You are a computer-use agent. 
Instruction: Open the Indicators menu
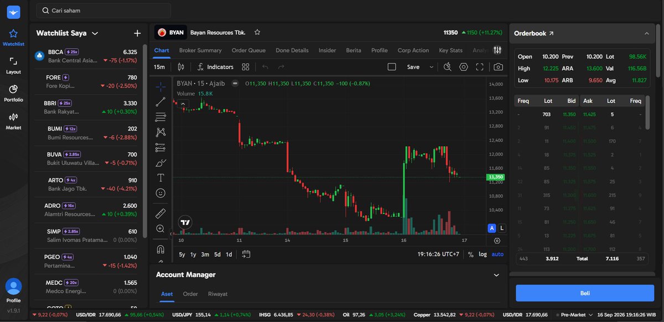click(215, 67)
